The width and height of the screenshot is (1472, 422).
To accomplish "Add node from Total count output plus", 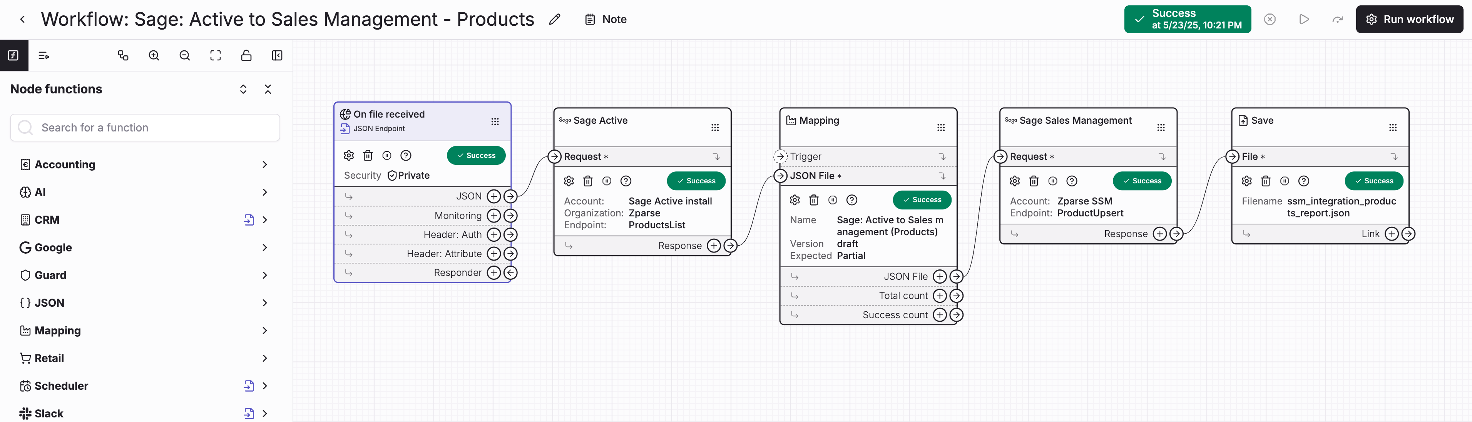I will coord(940,296).
